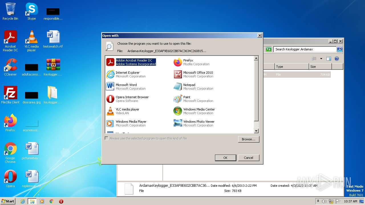Sort by the Type column header
Screen dimensions: 365x205
click(292, 67)
